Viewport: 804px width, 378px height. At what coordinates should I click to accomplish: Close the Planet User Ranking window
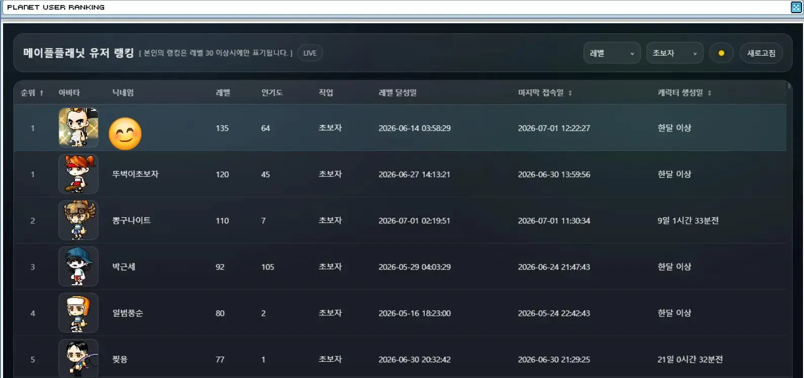(796, 7)
